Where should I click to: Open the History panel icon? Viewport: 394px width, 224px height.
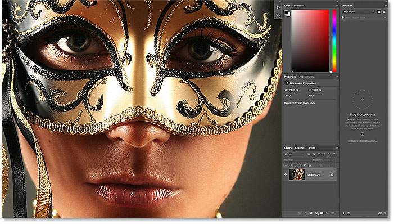(x=278, y=7)
